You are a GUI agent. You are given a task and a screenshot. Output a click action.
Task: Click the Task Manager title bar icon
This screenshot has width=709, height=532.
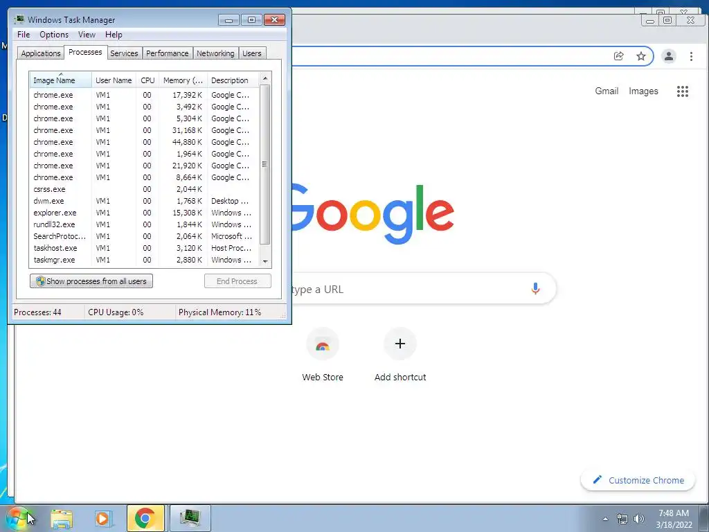pos(19,19)
